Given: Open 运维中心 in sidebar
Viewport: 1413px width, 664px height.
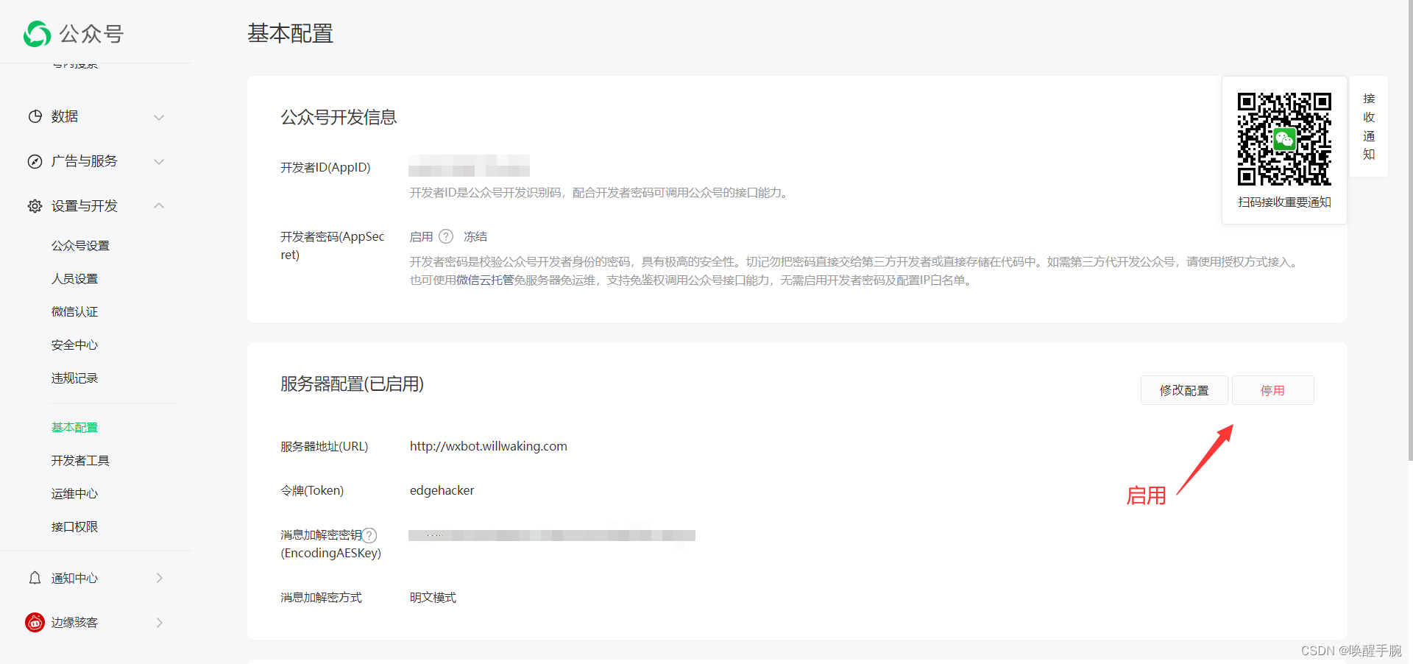Looking at the screenshot, I should pos(74,493).
